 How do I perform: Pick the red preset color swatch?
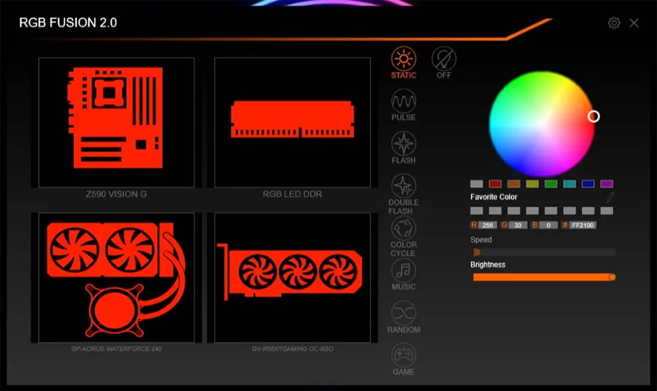495,184
